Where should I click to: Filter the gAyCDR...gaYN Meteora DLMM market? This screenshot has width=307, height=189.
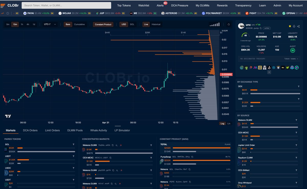pos(151,170)
